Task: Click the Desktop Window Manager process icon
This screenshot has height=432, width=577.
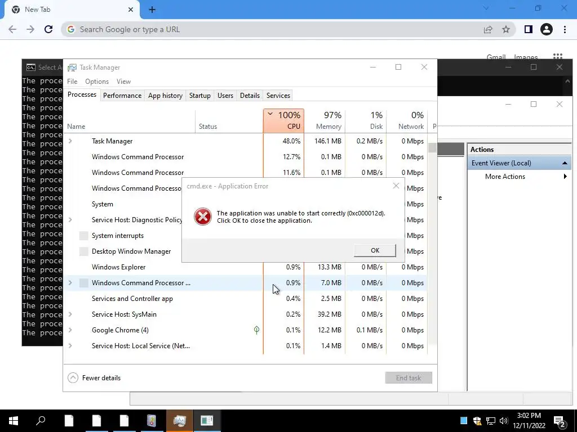Action: [x=84, y=251]
